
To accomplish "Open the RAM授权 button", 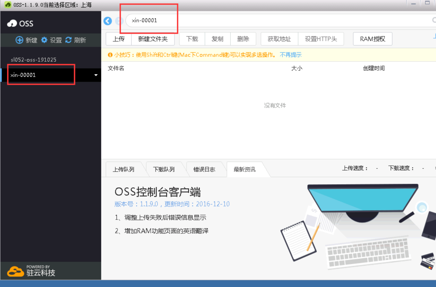I will click(x=373, y=39).
